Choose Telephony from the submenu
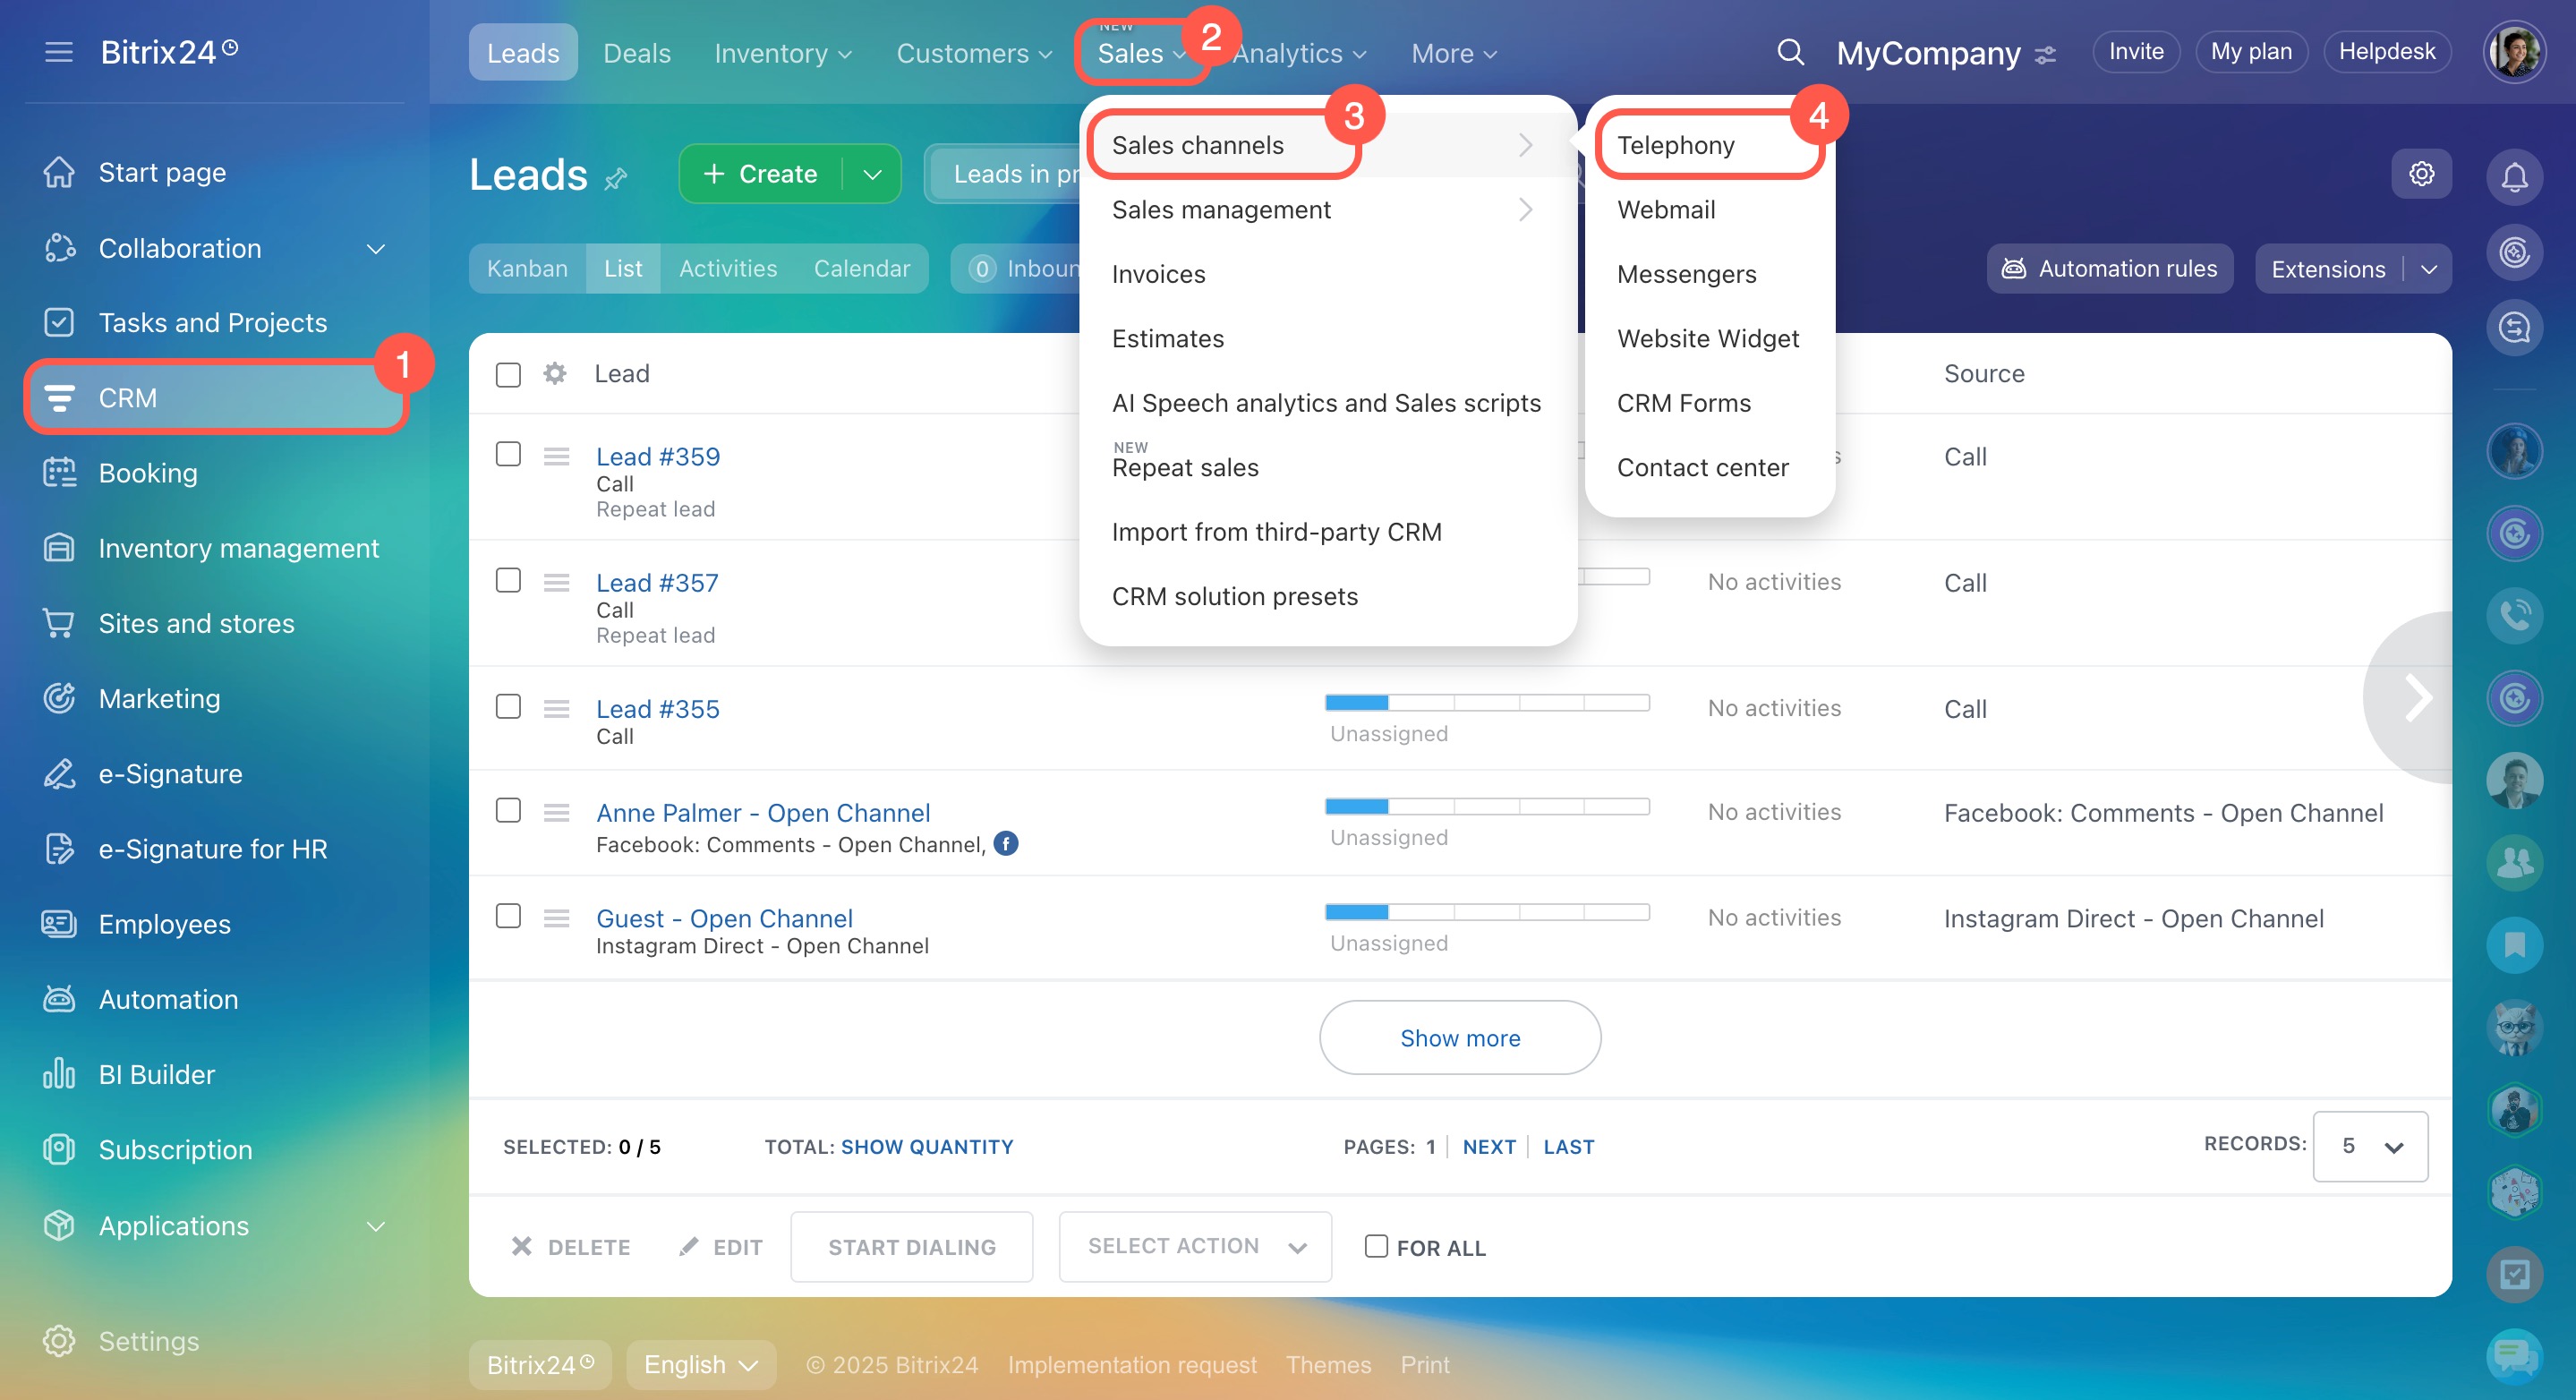Viewport: 2576px width, 1400px height. coord(1676,146)
